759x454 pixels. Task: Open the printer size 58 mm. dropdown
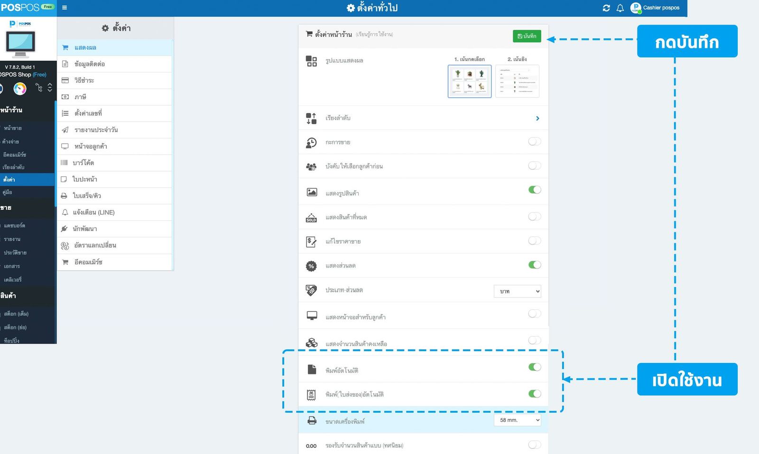(517, 420)
